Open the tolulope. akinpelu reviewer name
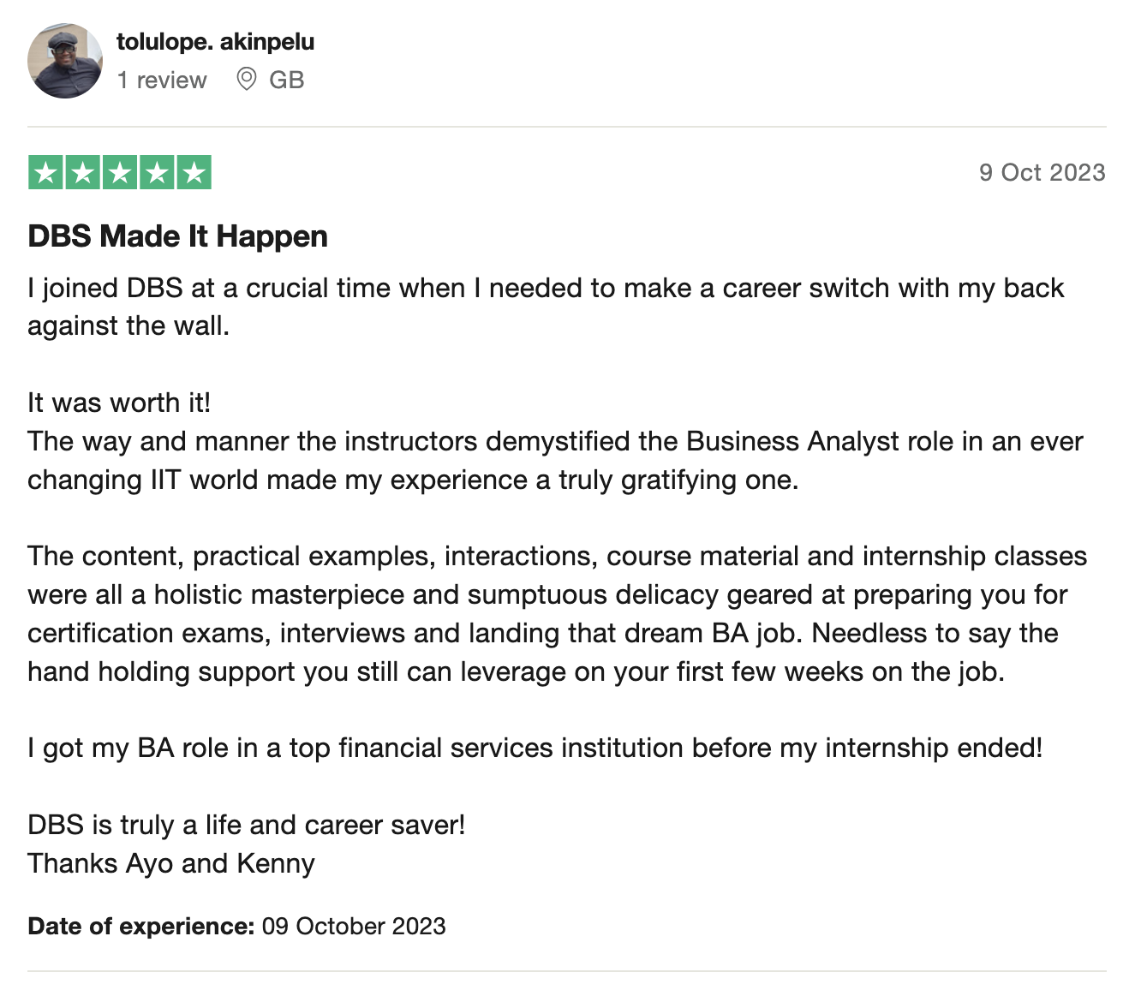1129x990 pixels. click(x=215, y=42)
